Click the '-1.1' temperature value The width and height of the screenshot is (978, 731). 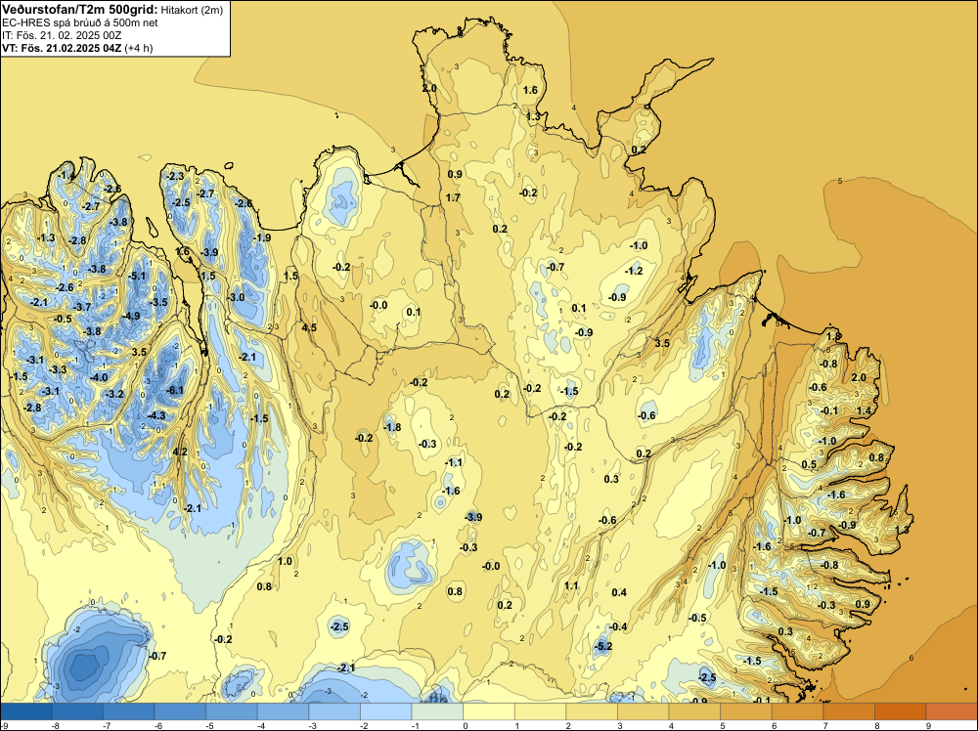point(454,462)
